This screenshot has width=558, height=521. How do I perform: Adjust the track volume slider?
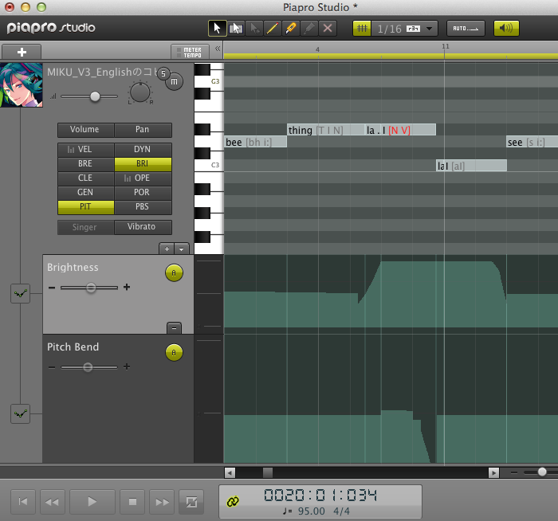click(x=95, y=96)
